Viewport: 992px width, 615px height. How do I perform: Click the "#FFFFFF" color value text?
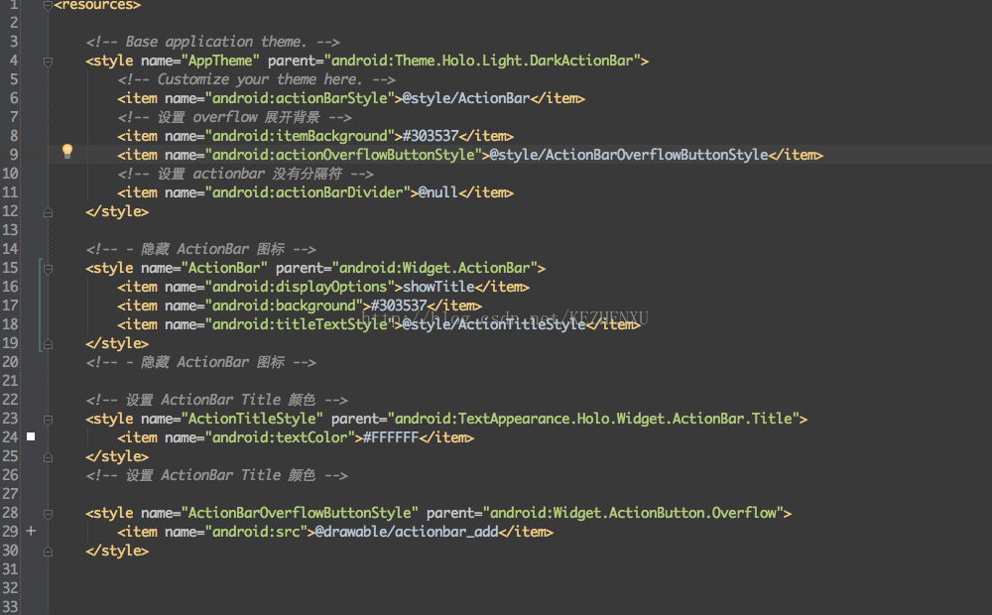[x=391, y=437]
